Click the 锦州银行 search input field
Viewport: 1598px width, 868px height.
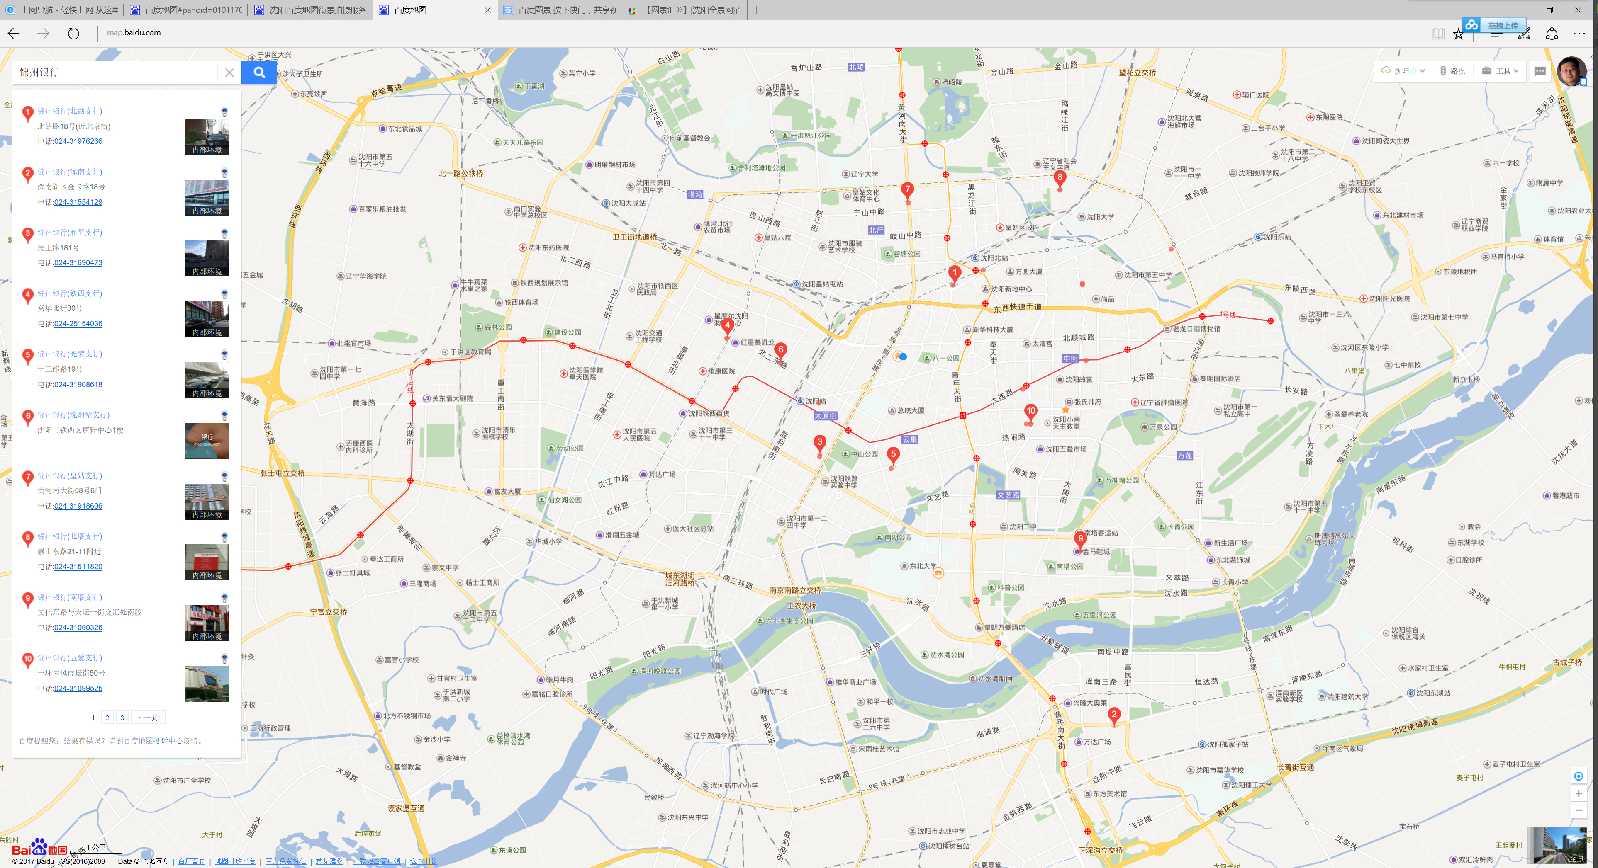pos(115,73)
